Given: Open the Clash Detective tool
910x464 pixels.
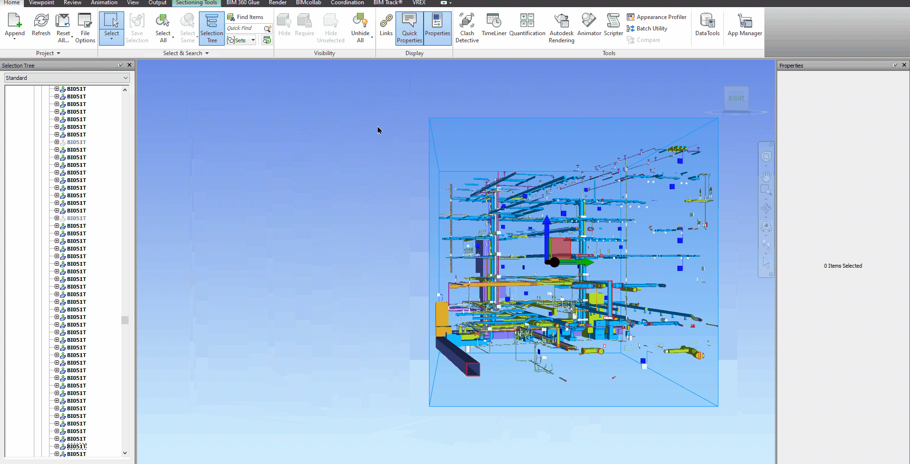Looking at the screenshot, I should point(466,27).
